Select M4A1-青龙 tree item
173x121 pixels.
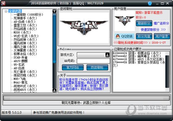[20, 82]
